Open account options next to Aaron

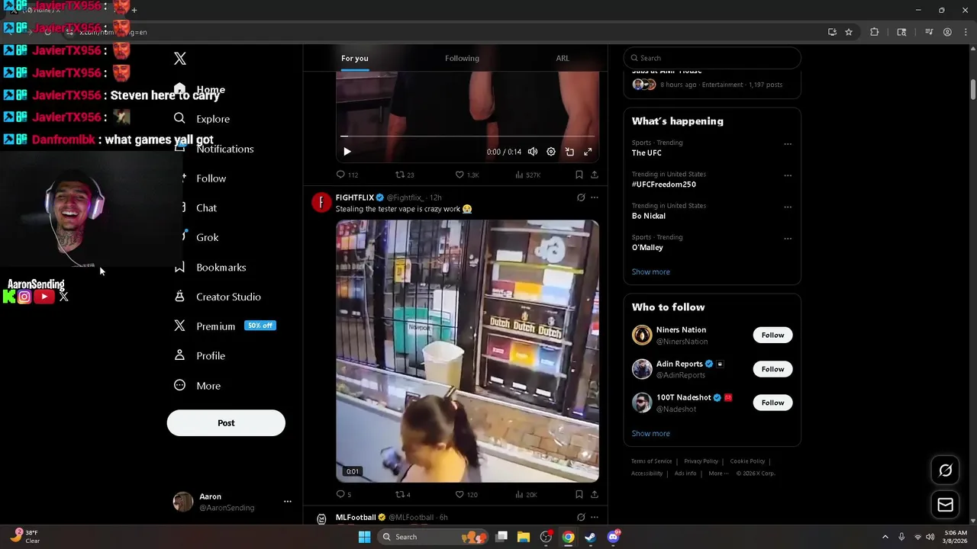tap(288, 502)
